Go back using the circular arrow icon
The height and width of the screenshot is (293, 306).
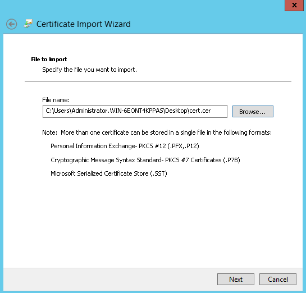pyautogui.click(x=12, y=24)
